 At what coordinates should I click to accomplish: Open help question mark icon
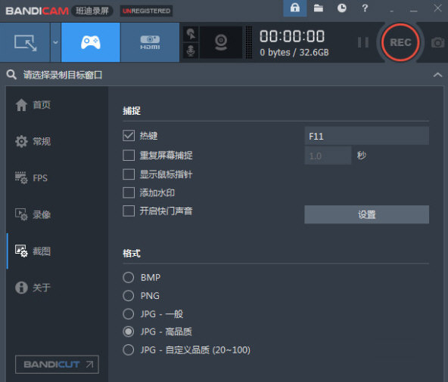pyautogui.click(x=365, y=8)
